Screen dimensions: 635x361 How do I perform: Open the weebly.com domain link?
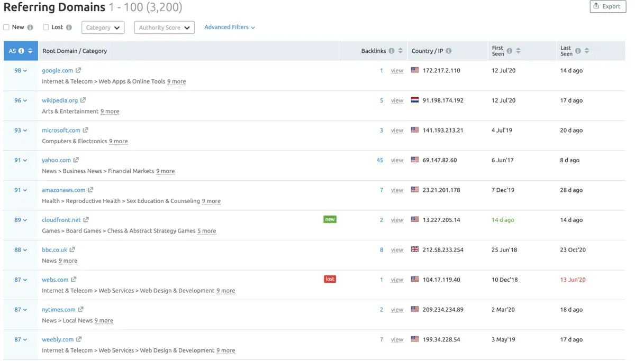coord(58,339)
